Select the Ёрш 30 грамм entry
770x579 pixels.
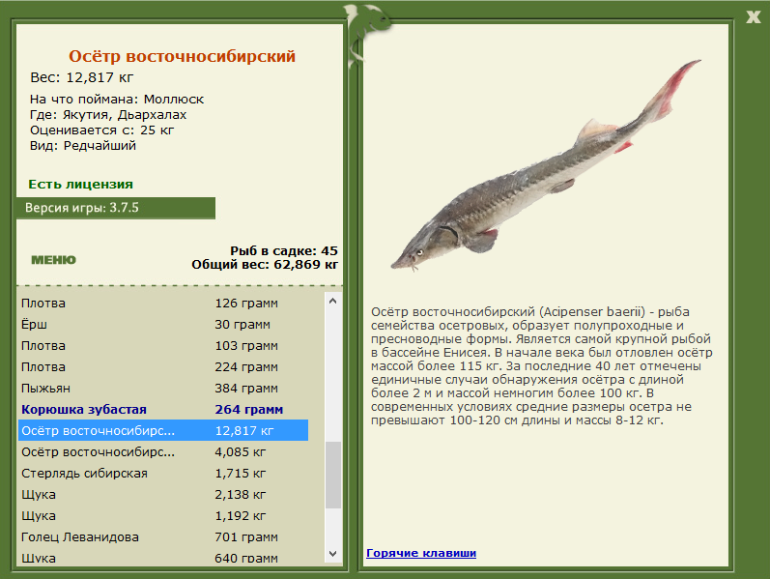[x=163, y=325]
